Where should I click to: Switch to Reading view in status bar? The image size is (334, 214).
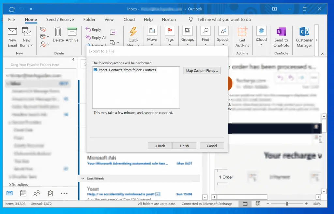click(258, 204)
